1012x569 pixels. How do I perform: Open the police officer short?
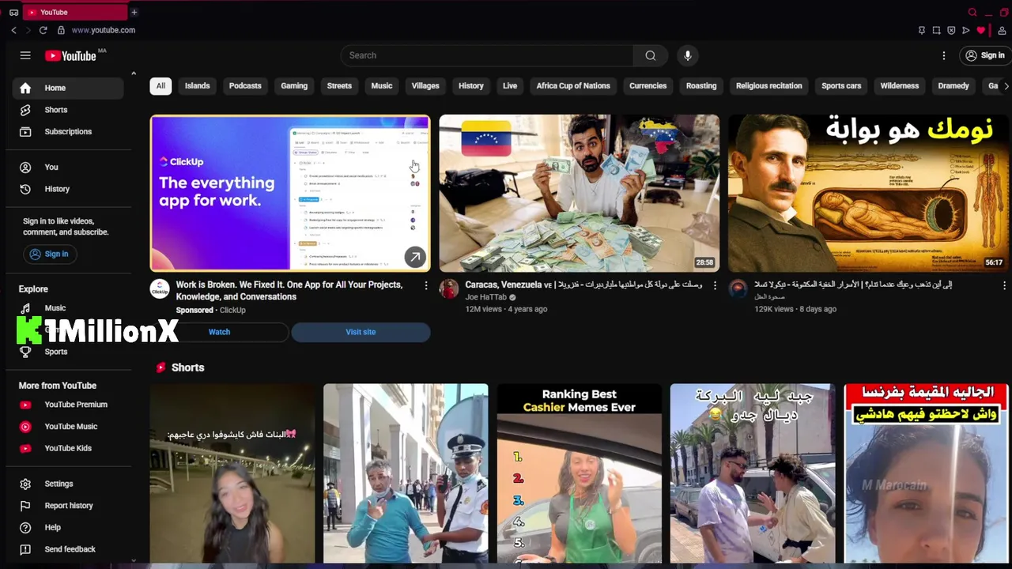(406, 473)
